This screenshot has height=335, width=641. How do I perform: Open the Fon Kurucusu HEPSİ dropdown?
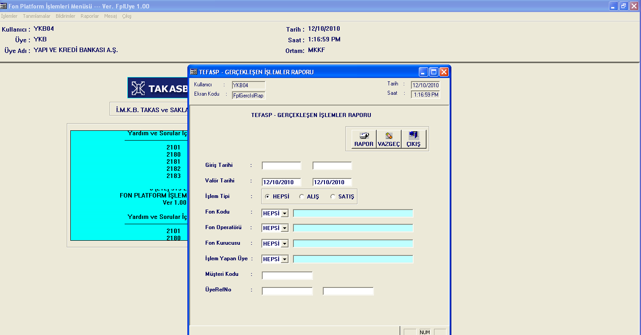tap(284, 244)
